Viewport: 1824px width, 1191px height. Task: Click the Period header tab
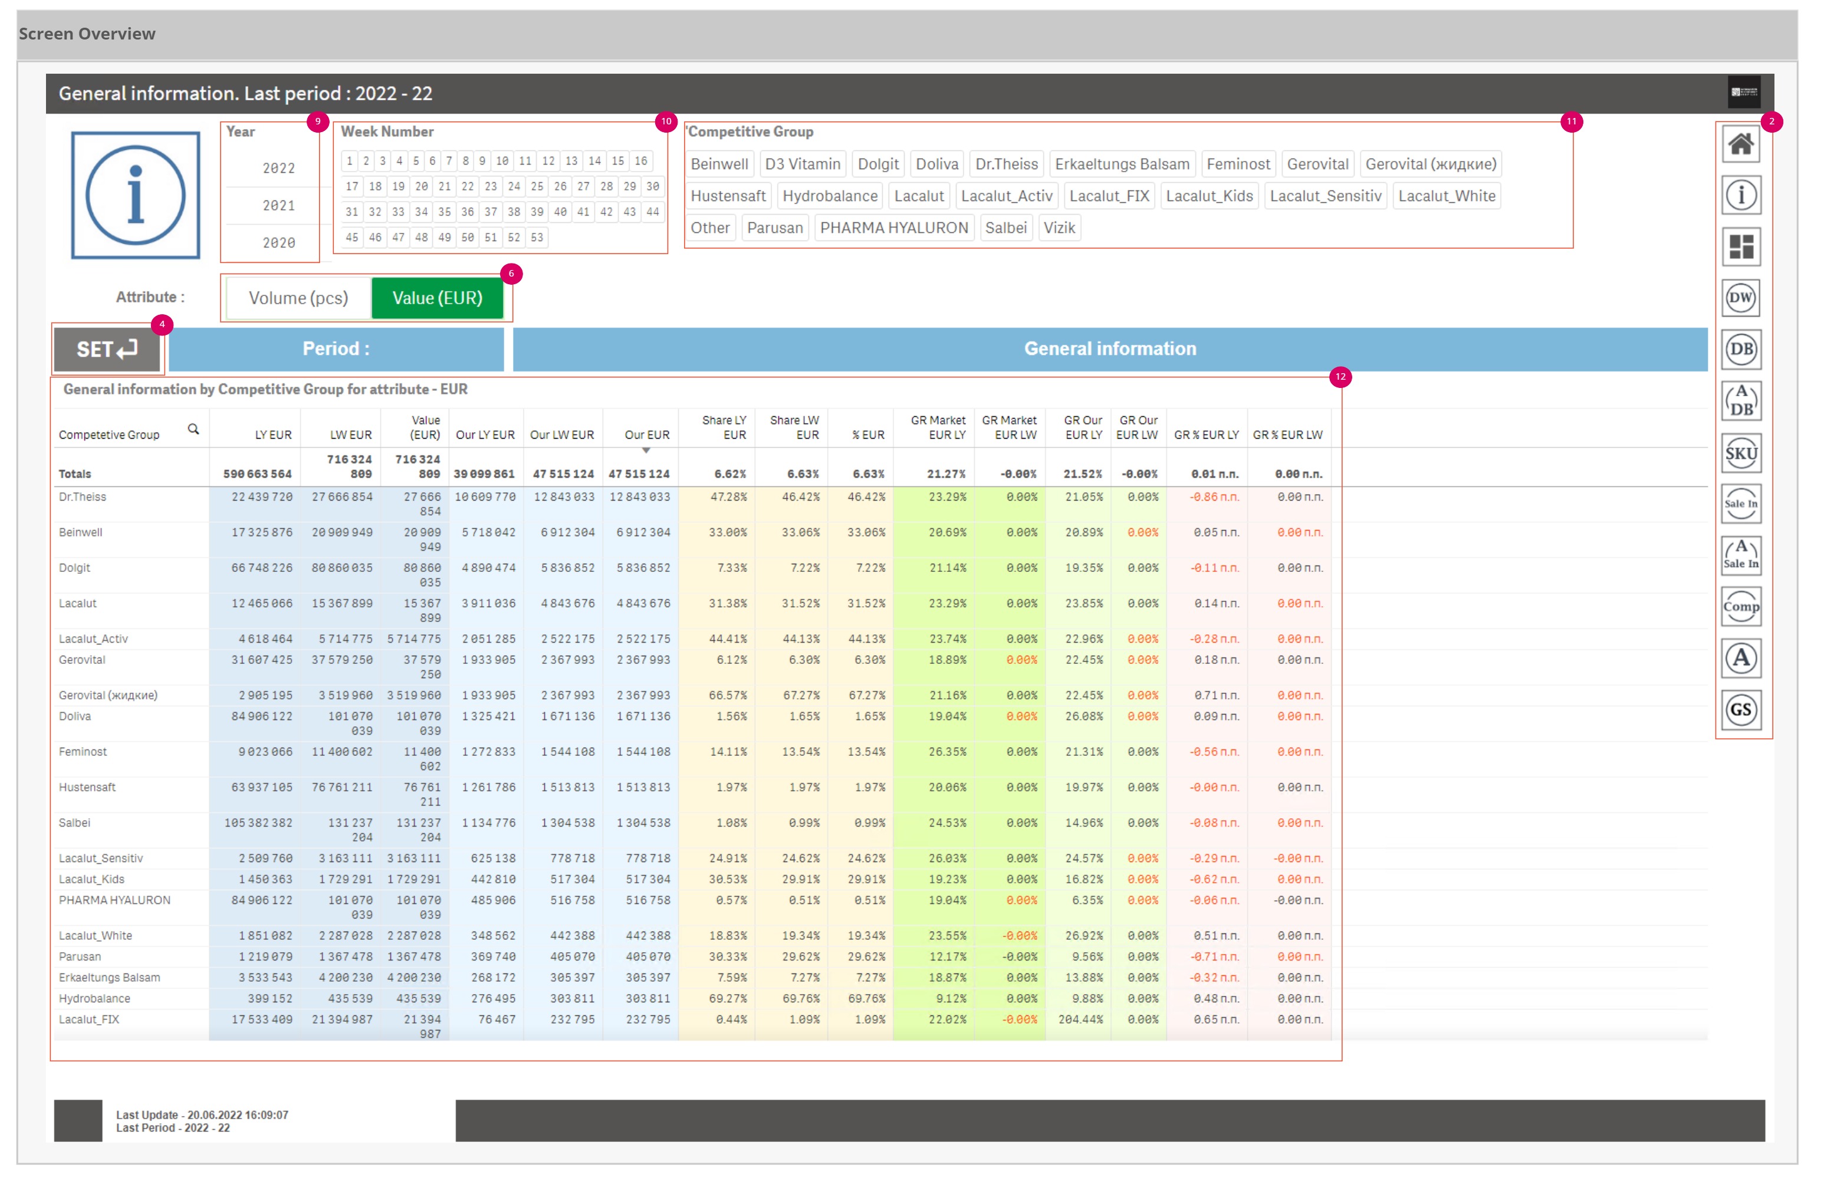click(336, 350)
